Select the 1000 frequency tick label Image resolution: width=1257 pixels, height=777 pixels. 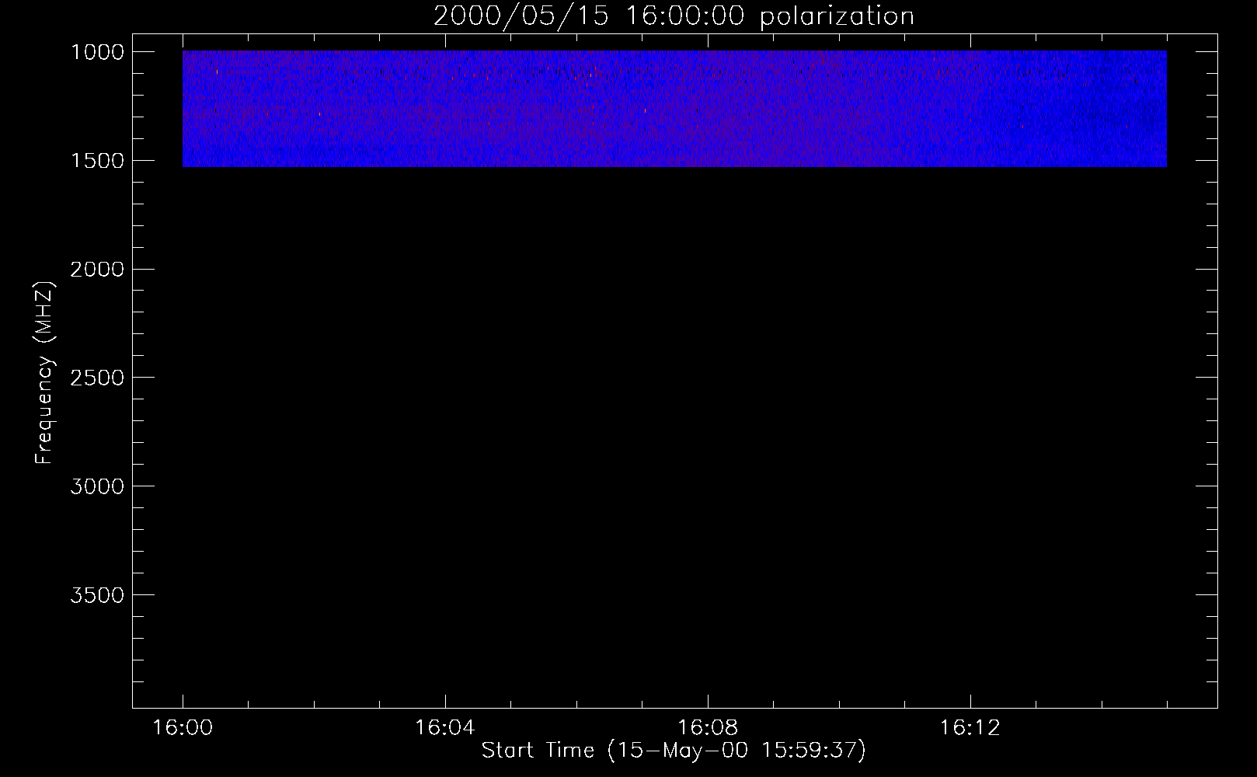click(x=97, y=52)
